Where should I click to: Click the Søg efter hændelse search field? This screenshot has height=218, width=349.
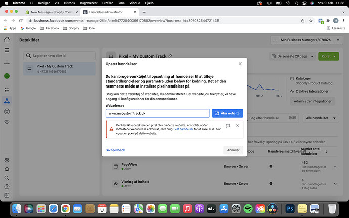(x=273, y=118)
